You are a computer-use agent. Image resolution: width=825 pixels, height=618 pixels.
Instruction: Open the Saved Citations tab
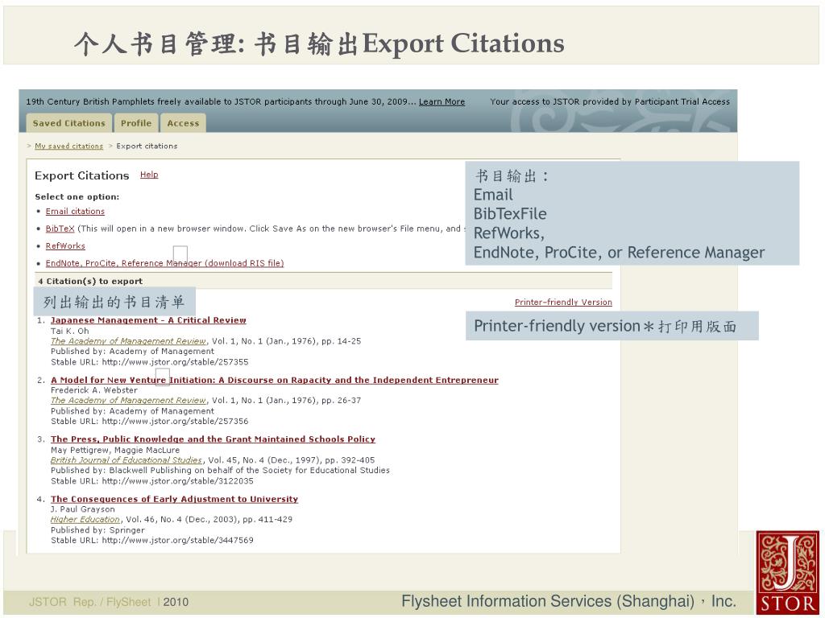click(x=69, y=123)
